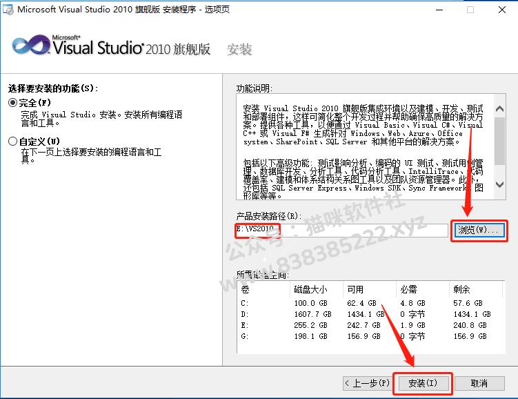Click the 选择要安装的功能(S) heading
The image size is (518, 399).
(53, 88)
